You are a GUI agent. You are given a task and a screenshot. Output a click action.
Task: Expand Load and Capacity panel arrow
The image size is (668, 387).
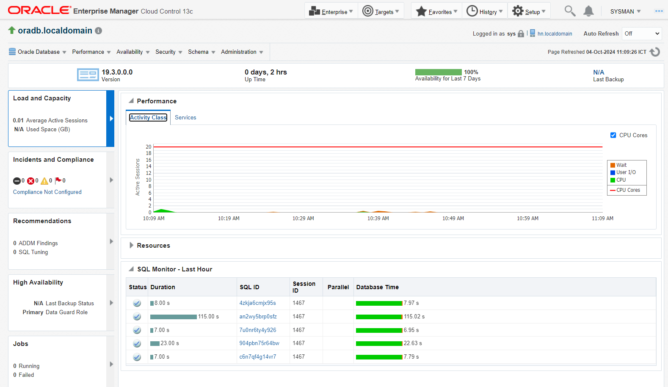111,119
